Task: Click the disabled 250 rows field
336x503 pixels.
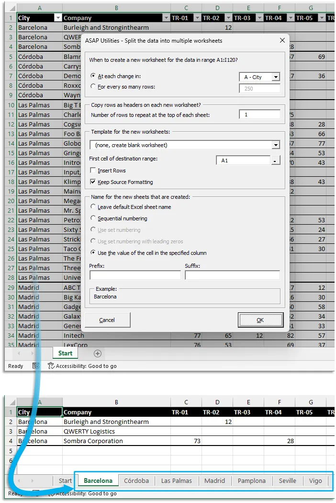Action: click(x=260, y=89)
